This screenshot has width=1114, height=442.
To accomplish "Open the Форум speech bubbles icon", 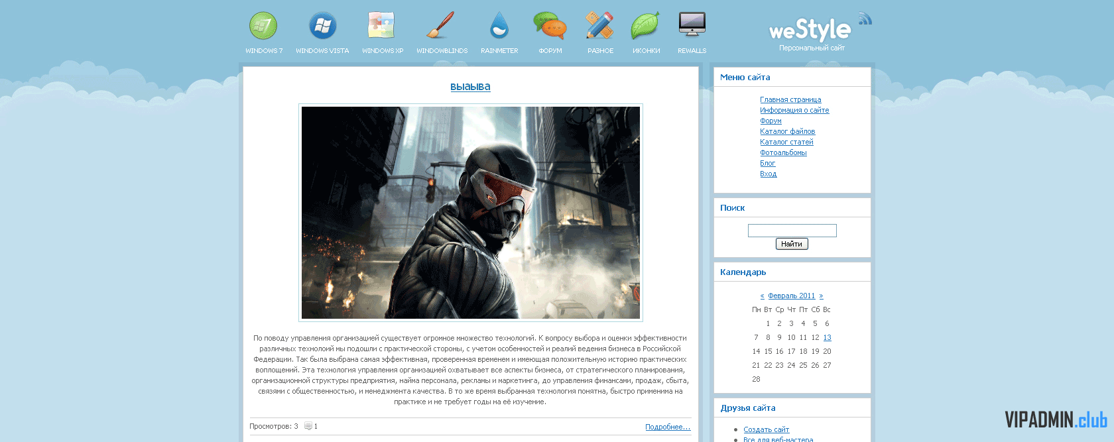I will pyautogui.click(x=550, y=26).
